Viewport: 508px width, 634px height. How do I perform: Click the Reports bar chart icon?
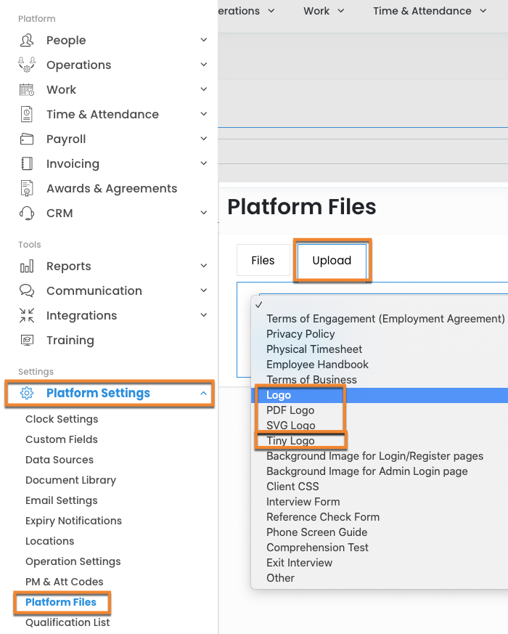point(27,267)
